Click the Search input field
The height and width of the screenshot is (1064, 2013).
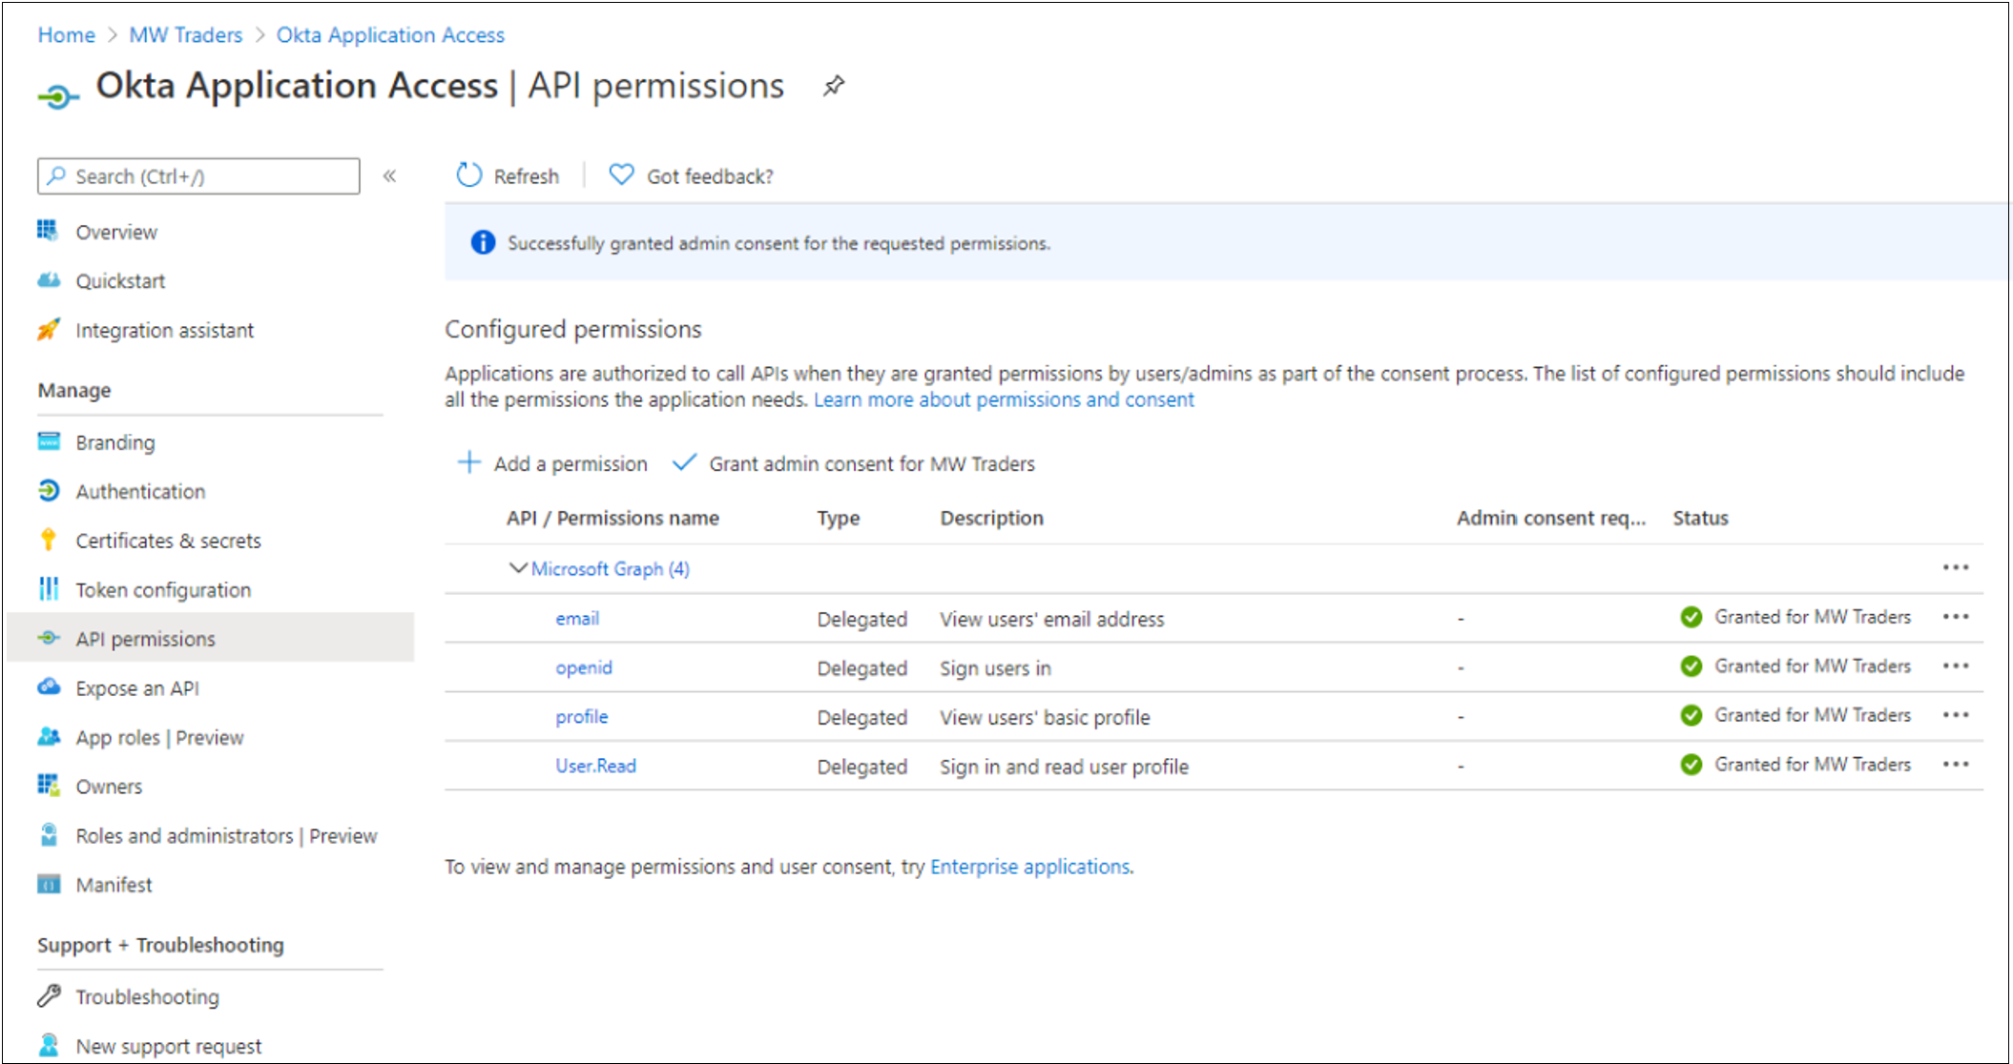[x=197, y=174]
